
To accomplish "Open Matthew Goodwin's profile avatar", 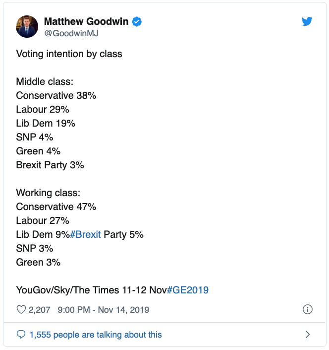I will point(27,27).
